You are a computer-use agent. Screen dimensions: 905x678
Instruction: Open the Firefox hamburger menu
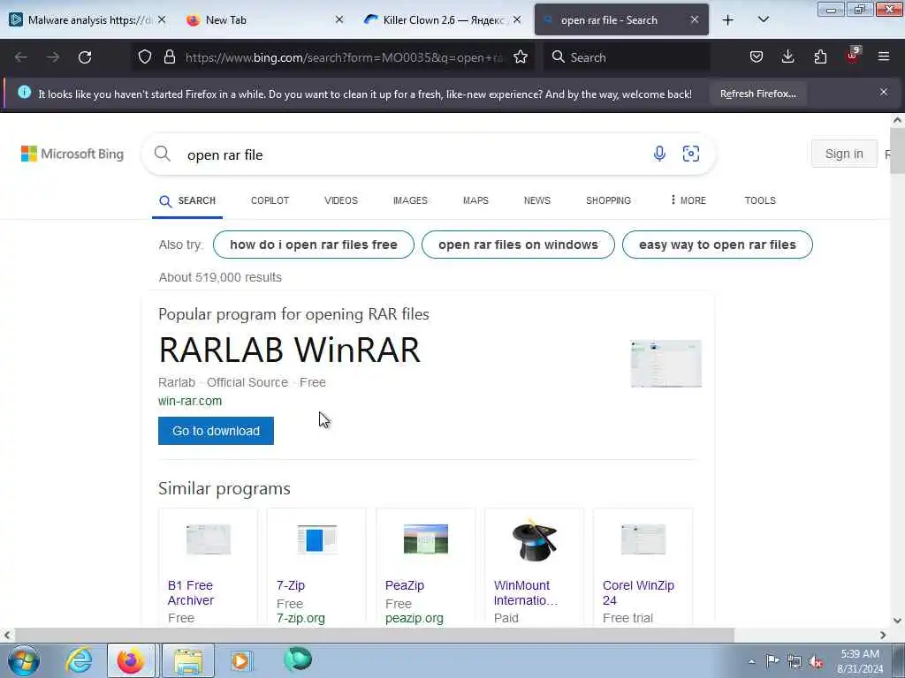click(x=884, y=57)
